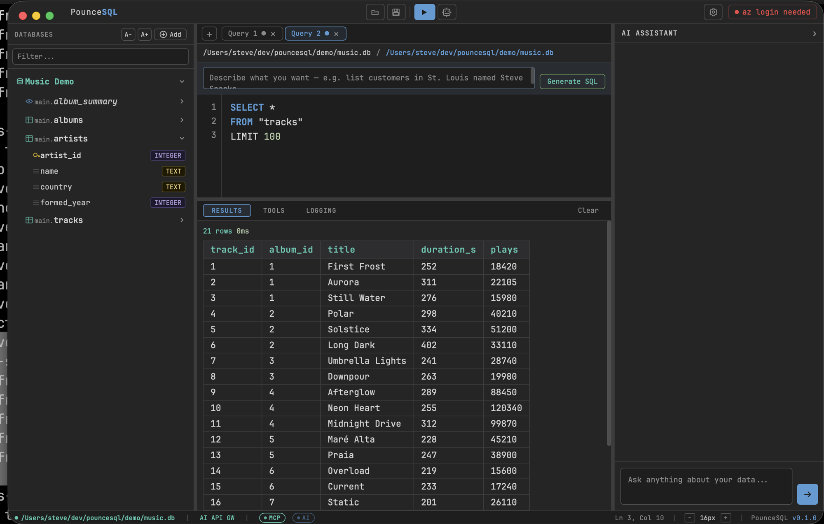Open settings via the gear icon

713,12
